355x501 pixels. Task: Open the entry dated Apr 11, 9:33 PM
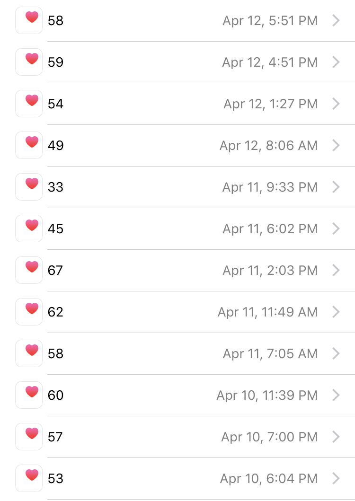pyautogui.click(x=185, y=187)
